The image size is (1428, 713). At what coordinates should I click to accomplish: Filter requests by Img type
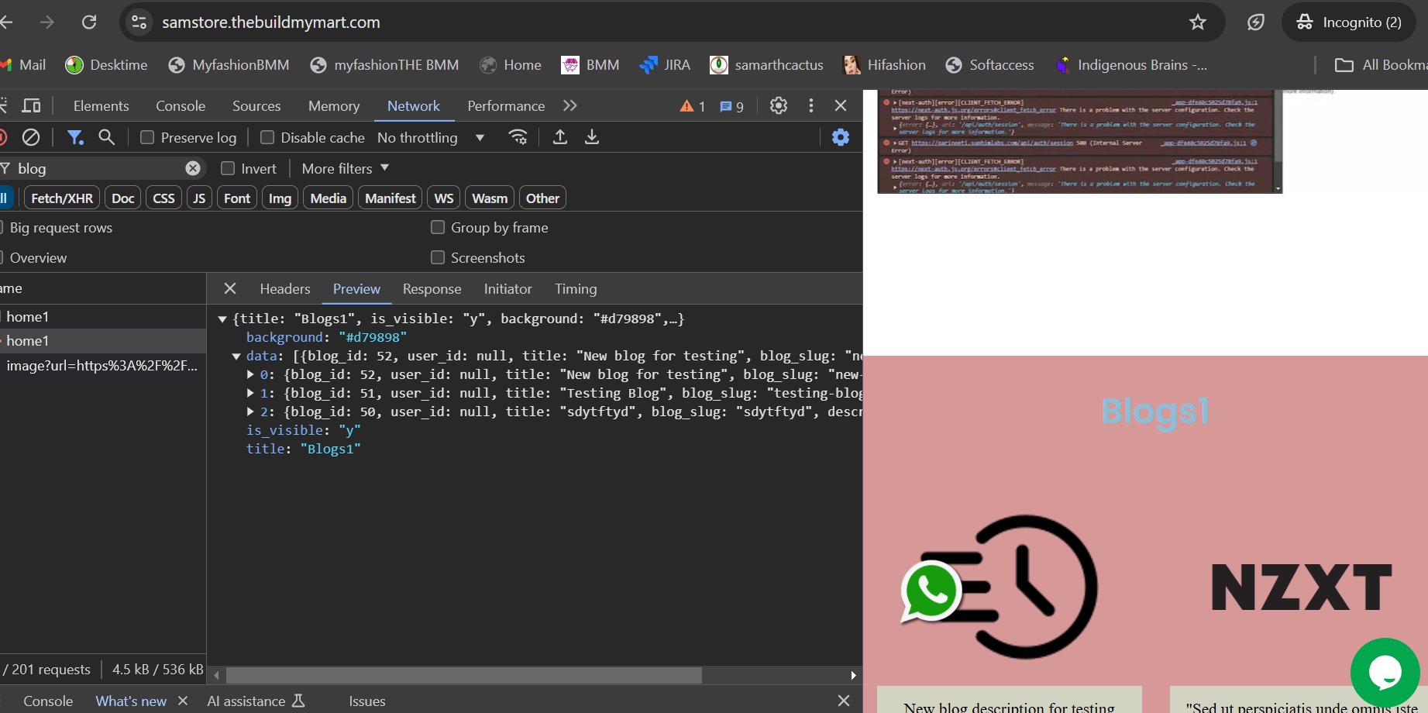click(x=280, y=198)
